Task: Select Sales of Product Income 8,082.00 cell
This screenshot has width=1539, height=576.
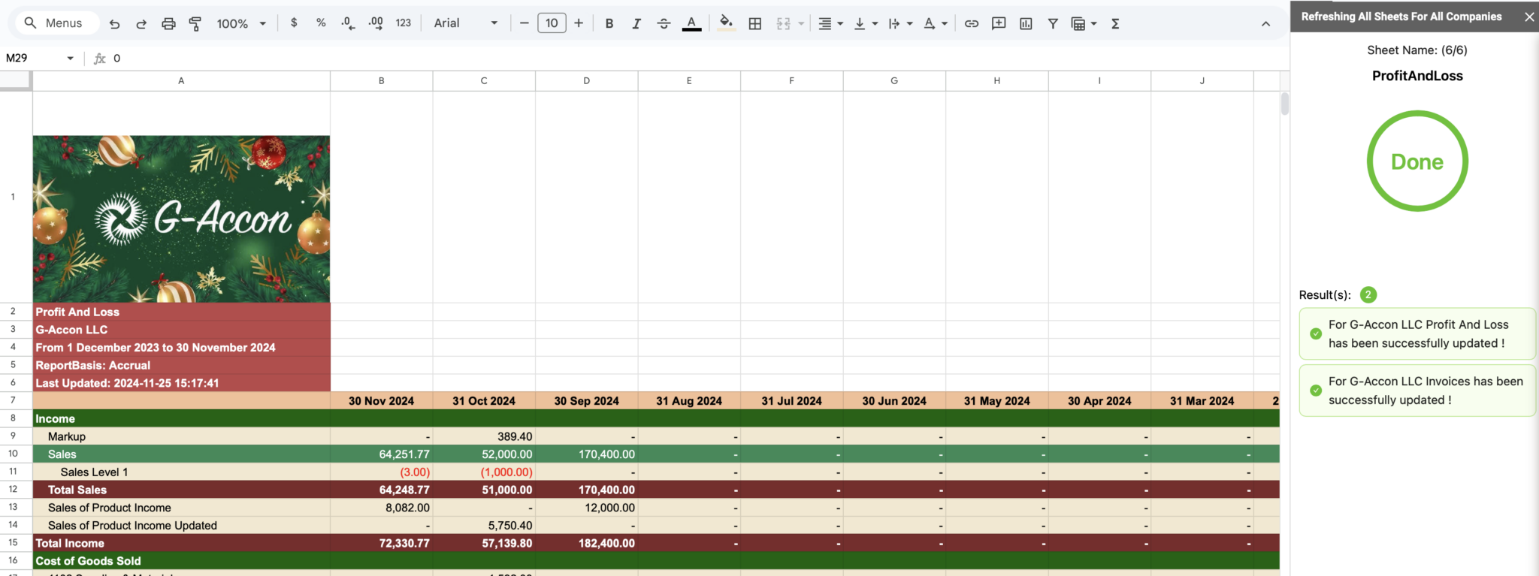Action: (x=382, y=508)
